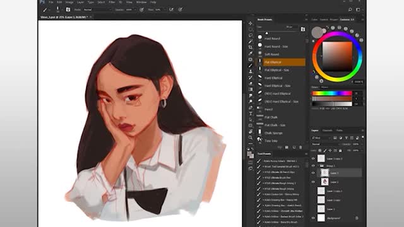404x227 pixels.
Task: Show the Layer 1 copy layer
Action: click(x=313, y=200)
